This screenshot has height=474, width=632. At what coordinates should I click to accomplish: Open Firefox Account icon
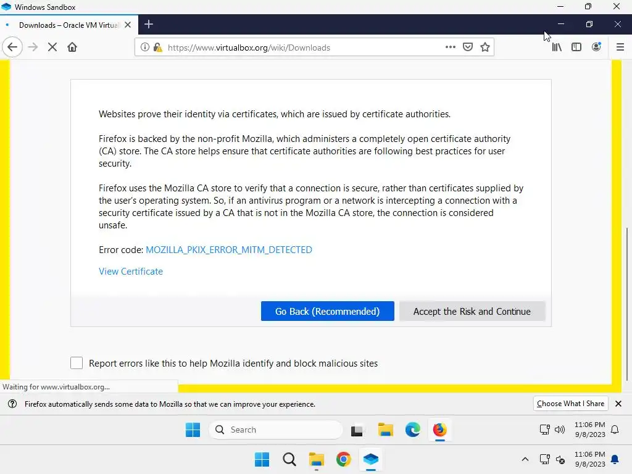pos(596,47)
